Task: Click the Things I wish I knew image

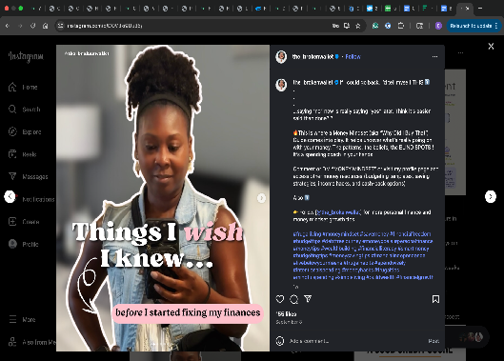Action: click(x=163, y=198)
